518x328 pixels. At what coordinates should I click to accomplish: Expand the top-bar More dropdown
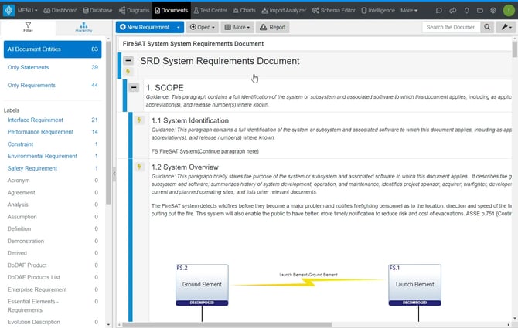[409, 11]
